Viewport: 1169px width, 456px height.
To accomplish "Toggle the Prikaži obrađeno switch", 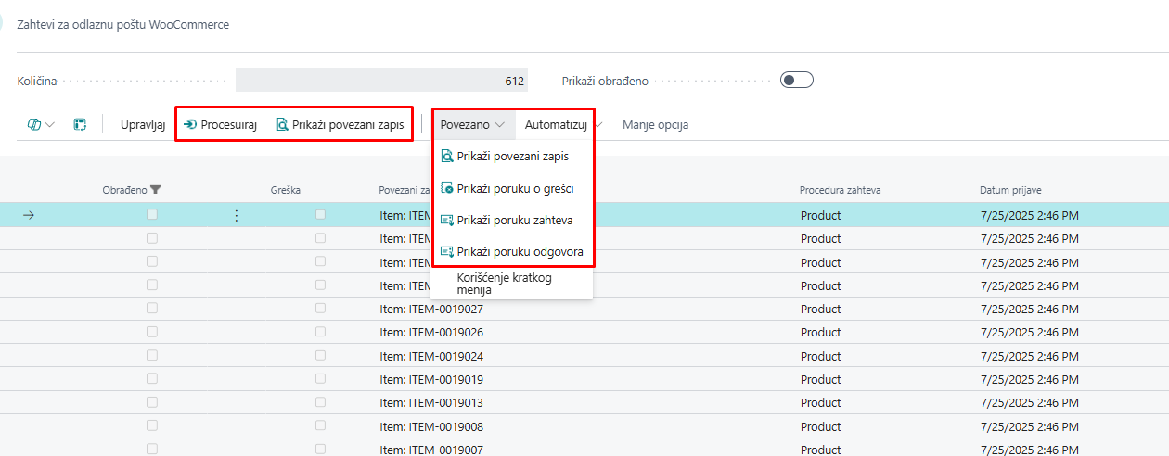I will coord(796,81).
